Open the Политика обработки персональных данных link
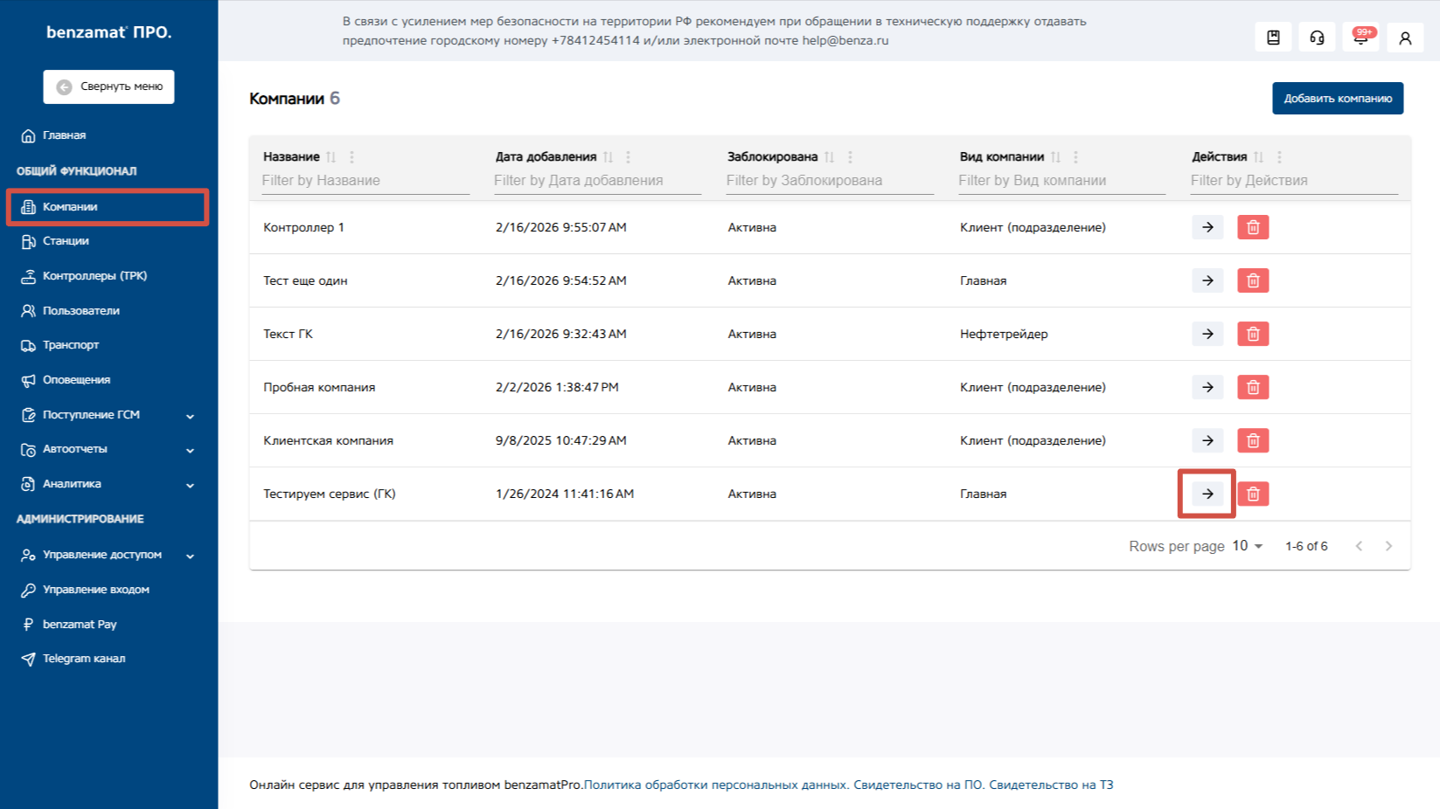The width and height of the screenshot is (1440, 809). point(715,785)
